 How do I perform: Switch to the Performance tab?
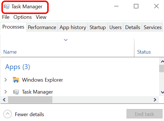click(x=42, y=27)
